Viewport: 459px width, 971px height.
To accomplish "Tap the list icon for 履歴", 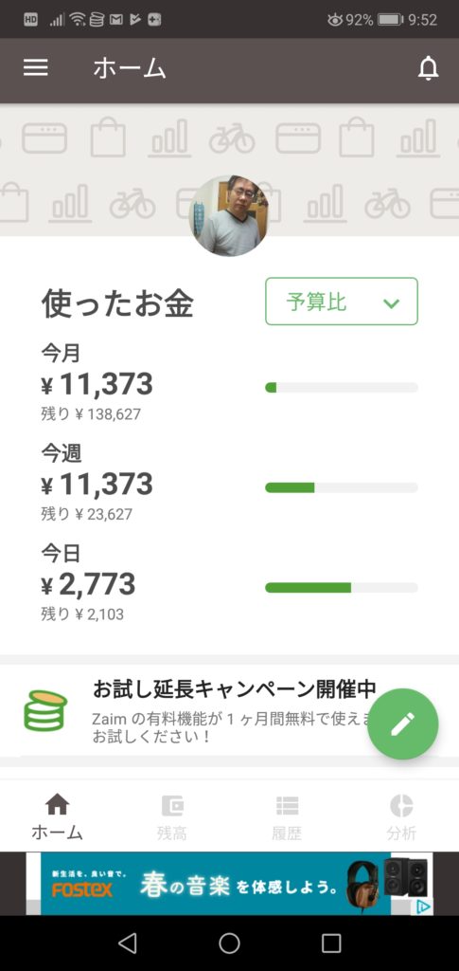I will pos(288,805).
